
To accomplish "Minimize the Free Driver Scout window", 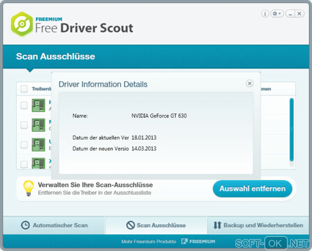I will (x=290, y=14).
